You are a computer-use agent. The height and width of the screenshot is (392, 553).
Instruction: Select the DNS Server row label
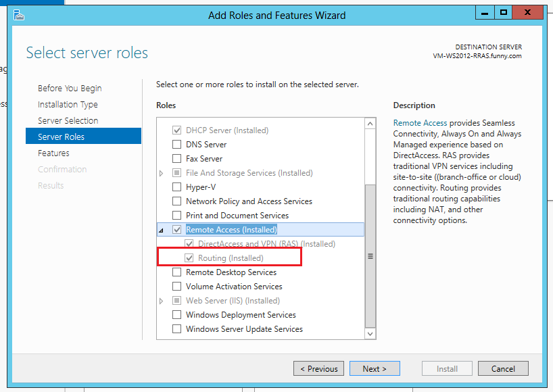pos(206,145)
